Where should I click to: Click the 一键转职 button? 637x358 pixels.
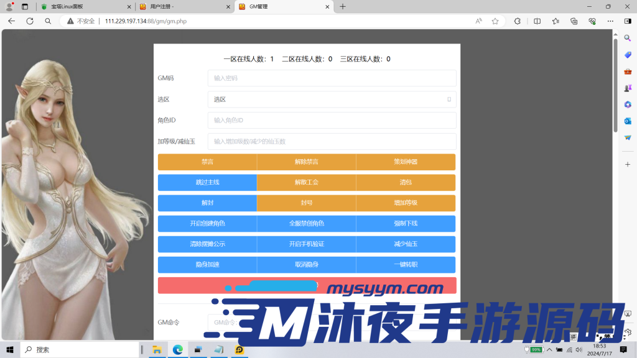[406, 264]
